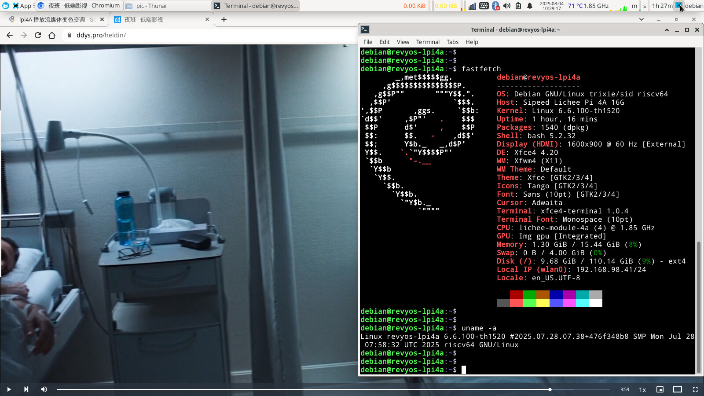Viewport: 704px width, 396px height.
Task: Go back in Chromium
Action: tap(10, 35)
